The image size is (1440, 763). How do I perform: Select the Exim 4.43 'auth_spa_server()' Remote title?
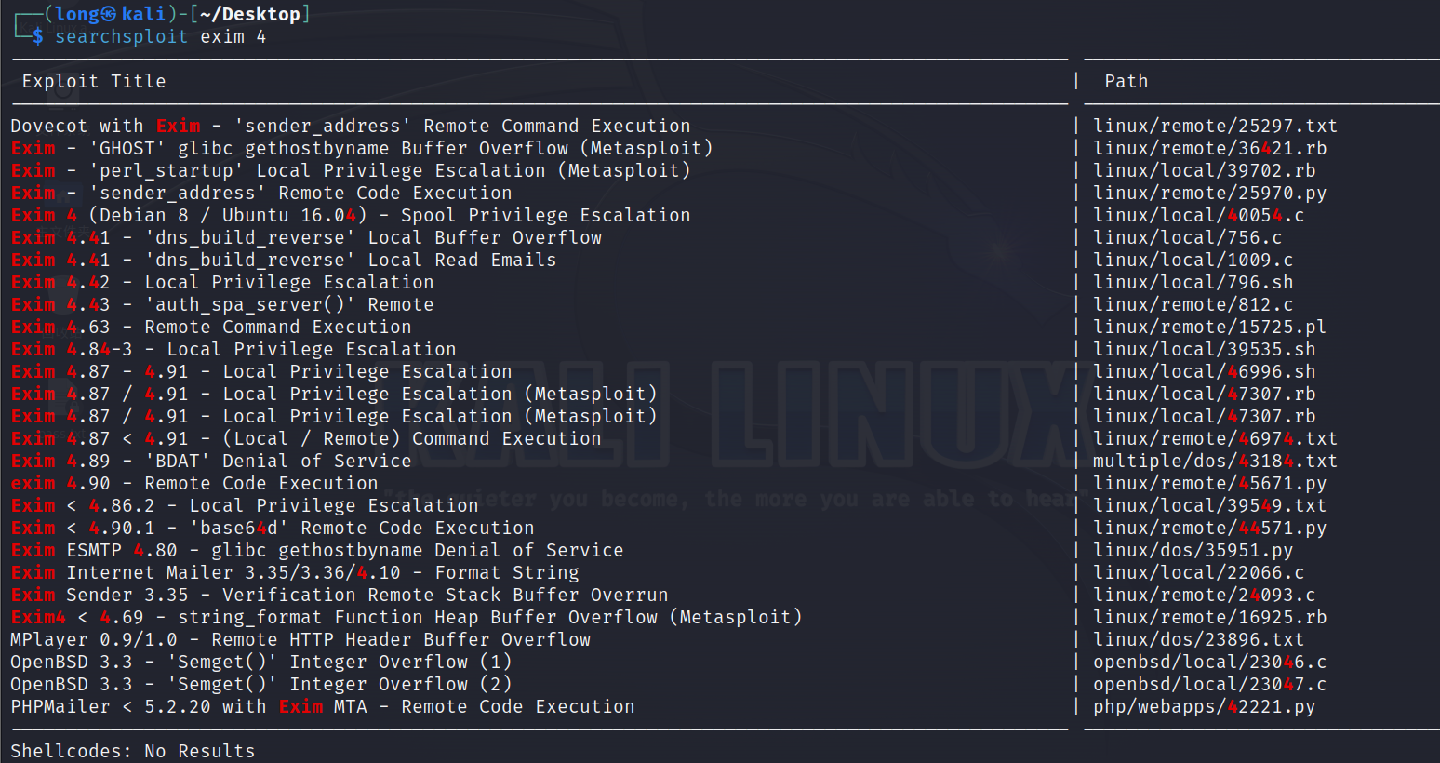click(x=222, y=304)
